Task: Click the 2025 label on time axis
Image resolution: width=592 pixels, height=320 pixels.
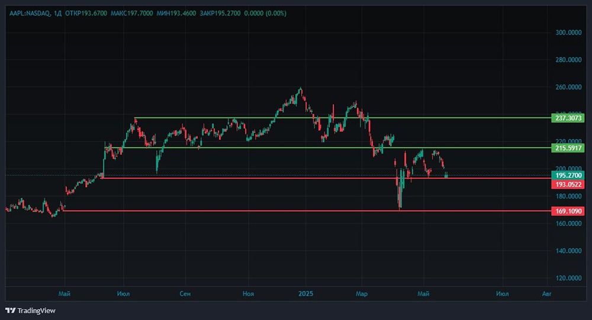Action: (305, 293)
